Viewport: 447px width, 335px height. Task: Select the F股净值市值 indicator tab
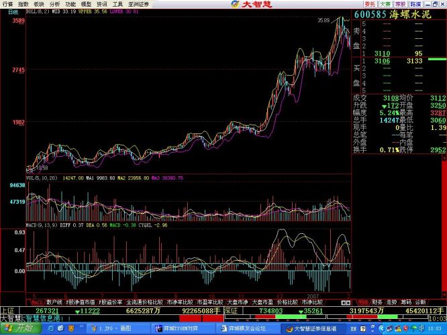81,302
